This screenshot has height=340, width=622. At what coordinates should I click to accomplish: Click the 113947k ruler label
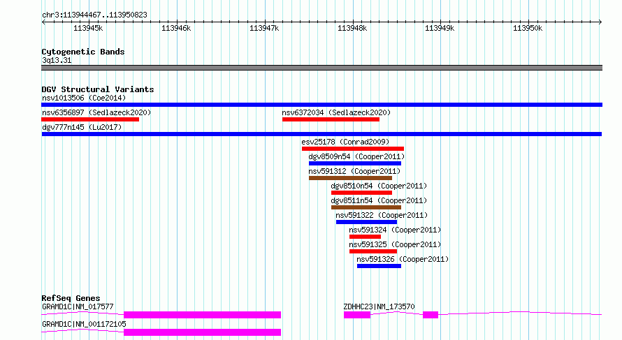[264, 28]
